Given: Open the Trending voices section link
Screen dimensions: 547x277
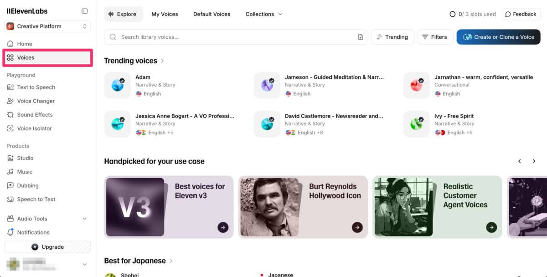Looking at the screenshot, I should coord(134,61).
